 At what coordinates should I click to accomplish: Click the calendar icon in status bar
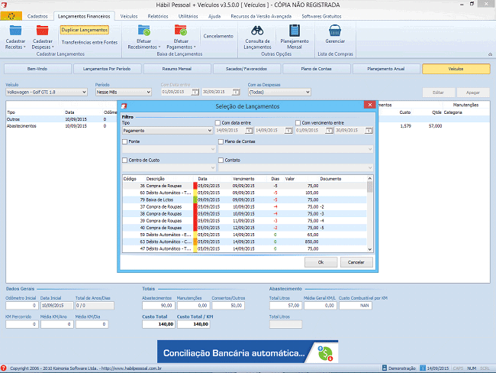(423, 368)
